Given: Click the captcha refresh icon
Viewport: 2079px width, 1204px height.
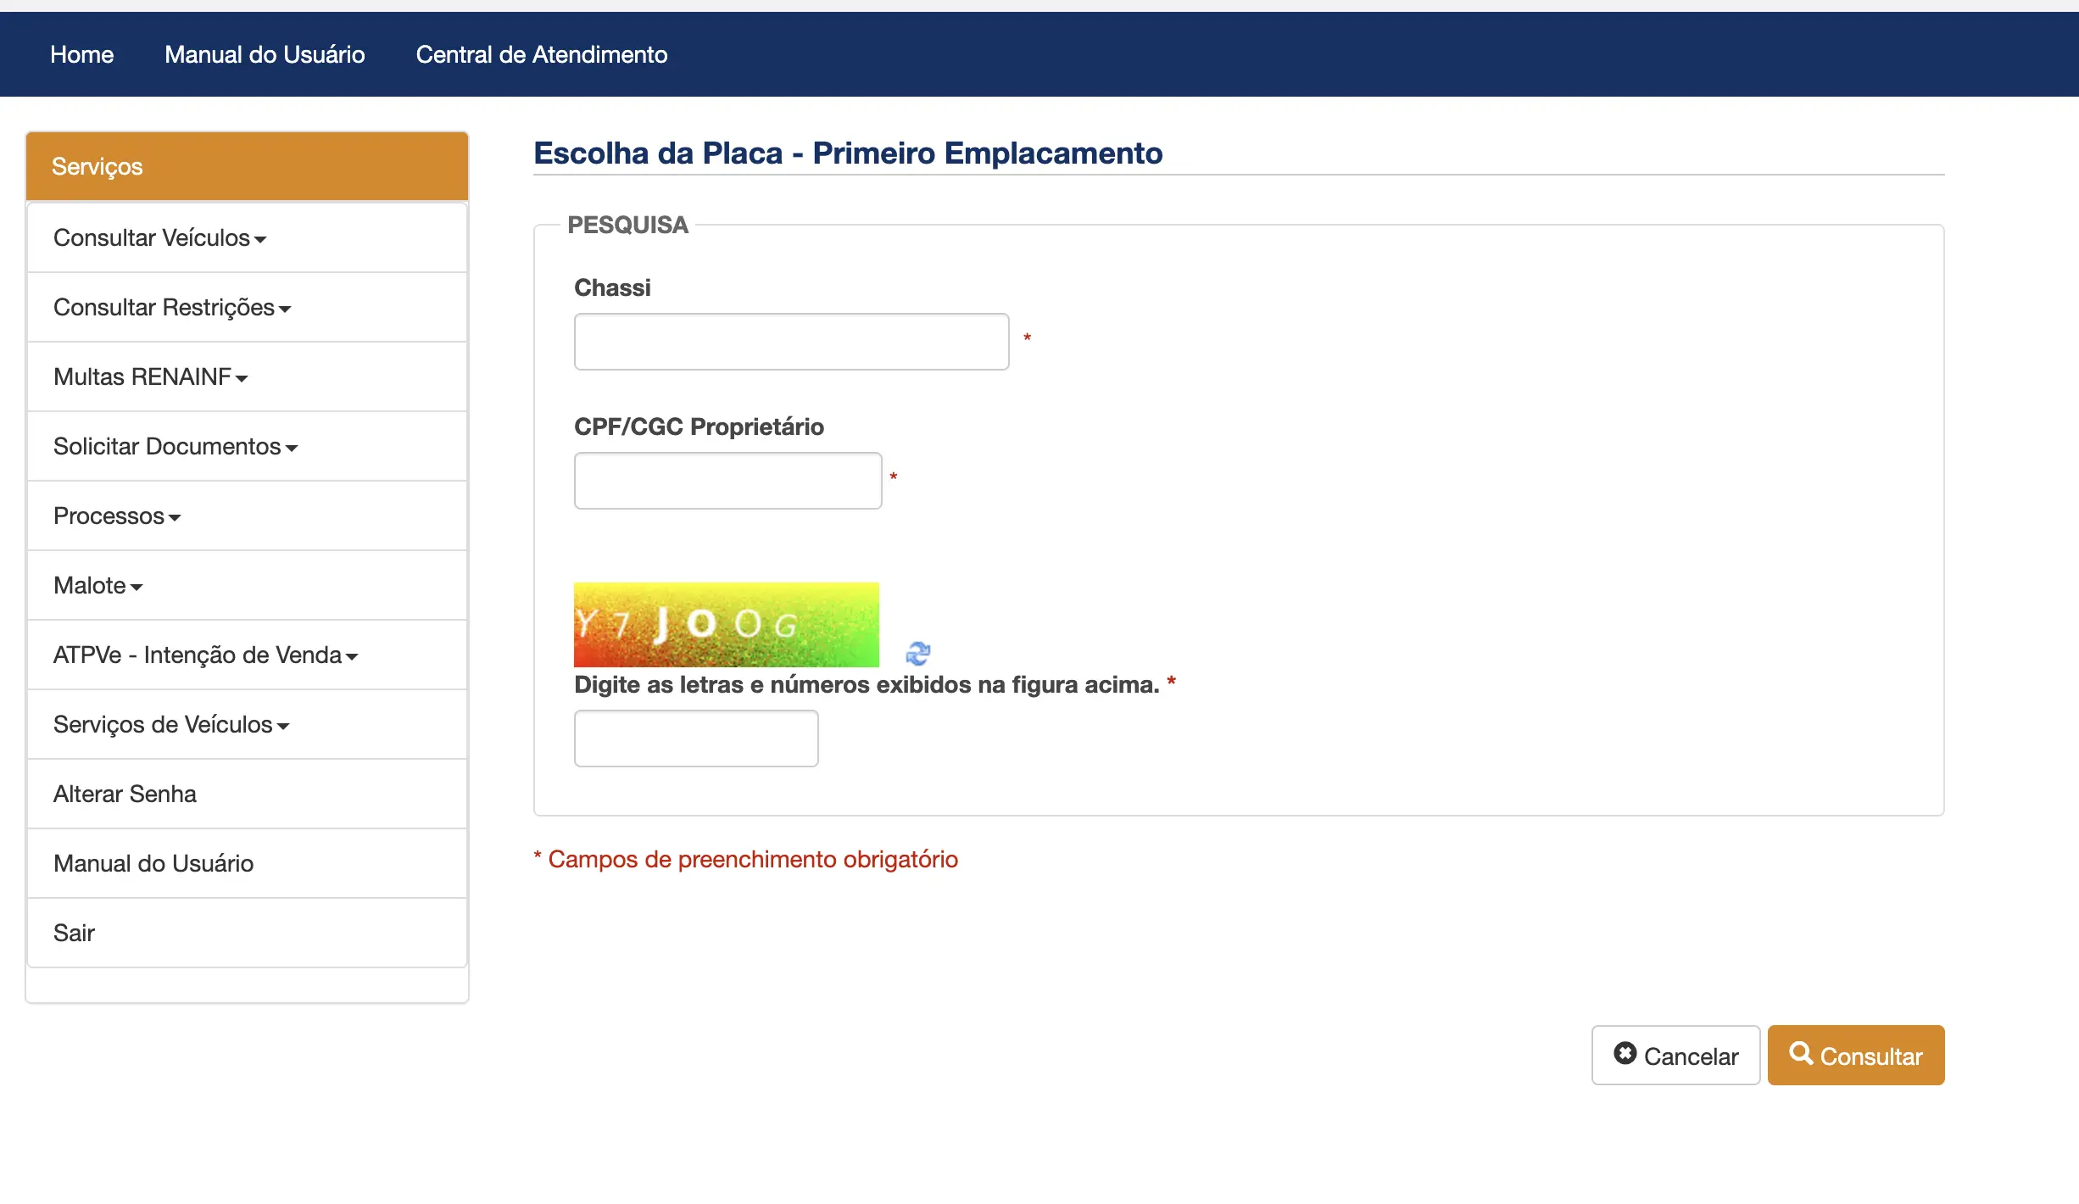Looking at the screenshot, I should [917, 653].
